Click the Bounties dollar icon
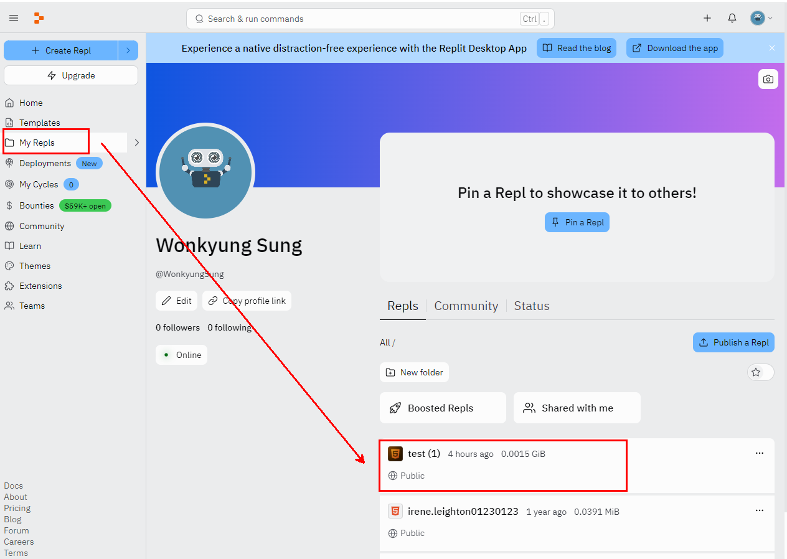This screenshot has width=787, height=559. pos(9,205)
